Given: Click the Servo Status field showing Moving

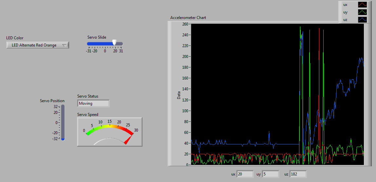Looking at the screenshot, I should [93, 103].
